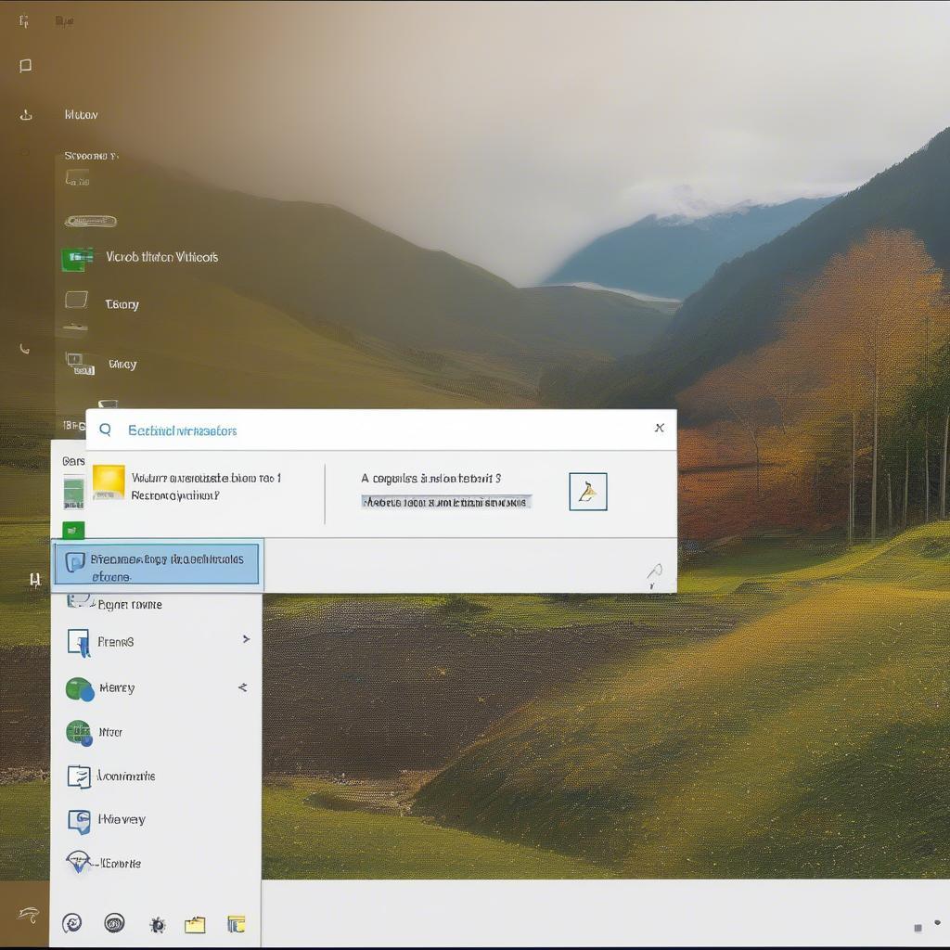Viewport: 950px width, 950px height.
Task: Click the phone handset icon in left sidebar
Action: click(x=25, y=349)
